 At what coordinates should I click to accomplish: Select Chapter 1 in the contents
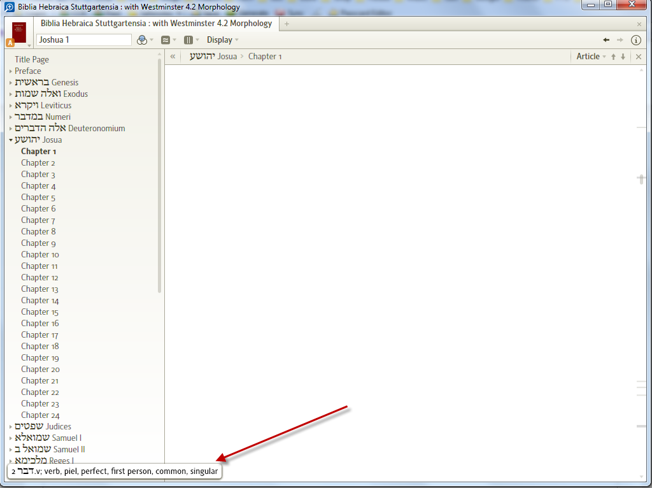39,152
